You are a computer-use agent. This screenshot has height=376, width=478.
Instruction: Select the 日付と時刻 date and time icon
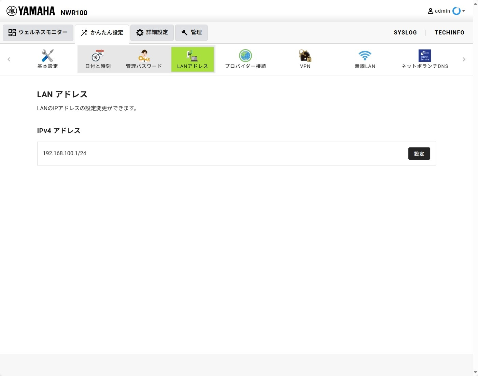click(98, 59)
